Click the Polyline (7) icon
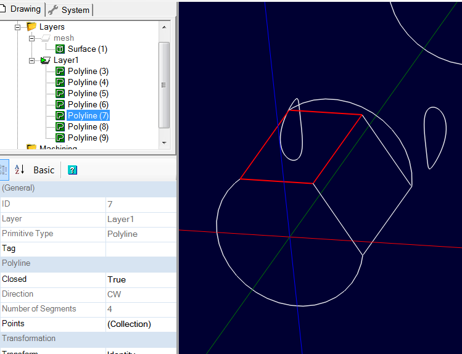 click(x=60, y=115)
